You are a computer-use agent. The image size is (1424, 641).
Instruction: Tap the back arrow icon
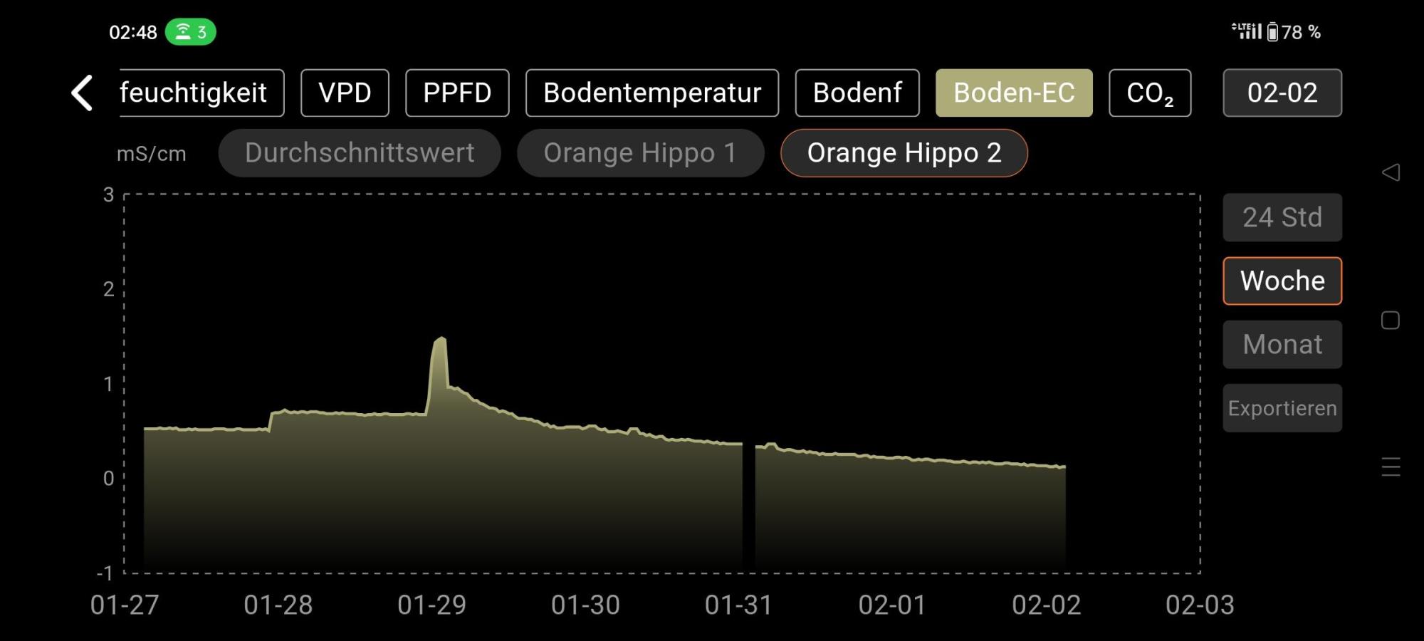83,93
